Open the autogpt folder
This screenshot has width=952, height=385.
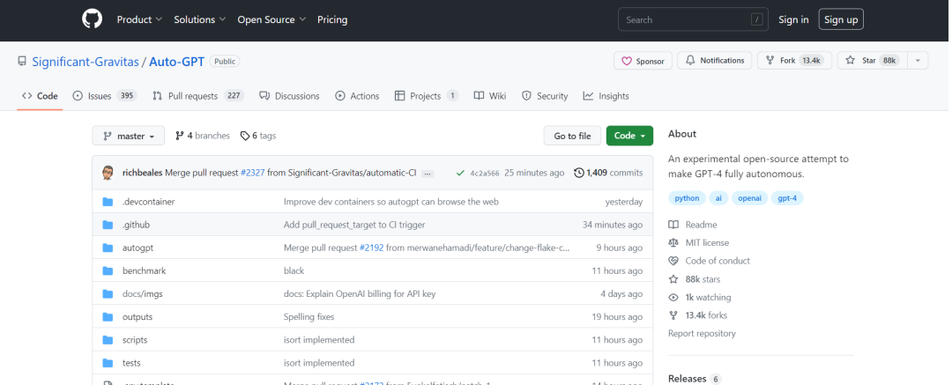(138, 248)
